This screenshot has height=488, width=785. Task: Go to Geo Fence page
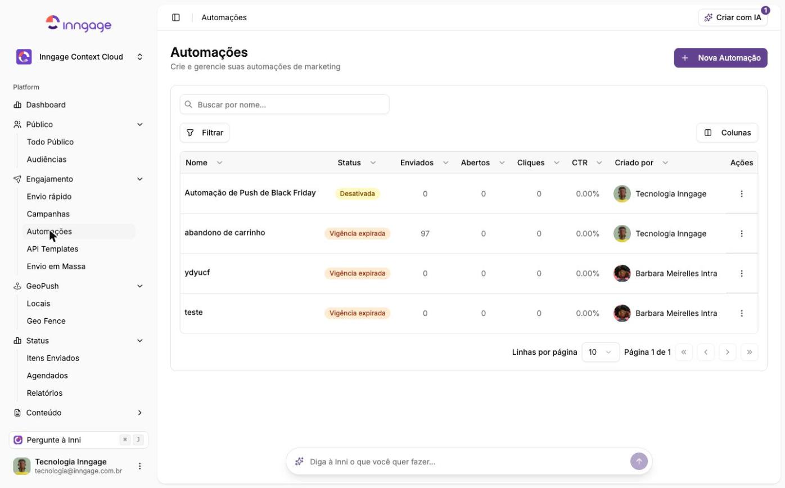[79, 320]
